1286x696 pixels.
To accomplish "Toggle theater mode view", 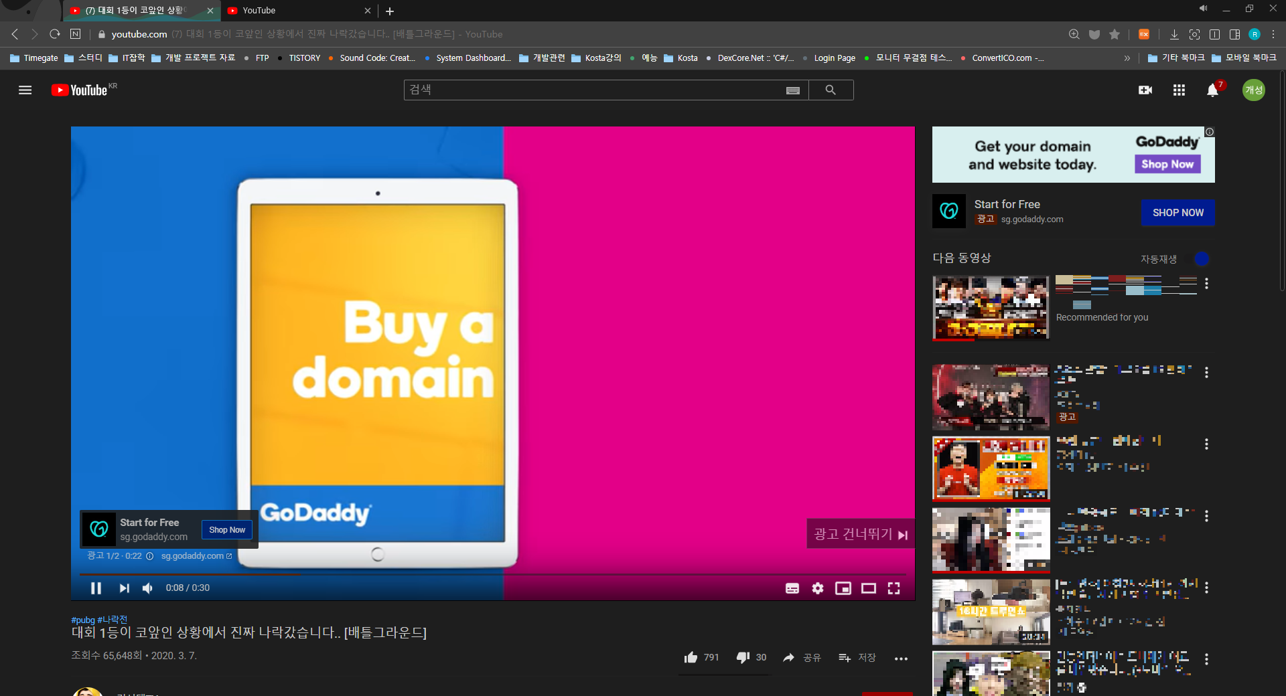I will click(x=869, y=588).
